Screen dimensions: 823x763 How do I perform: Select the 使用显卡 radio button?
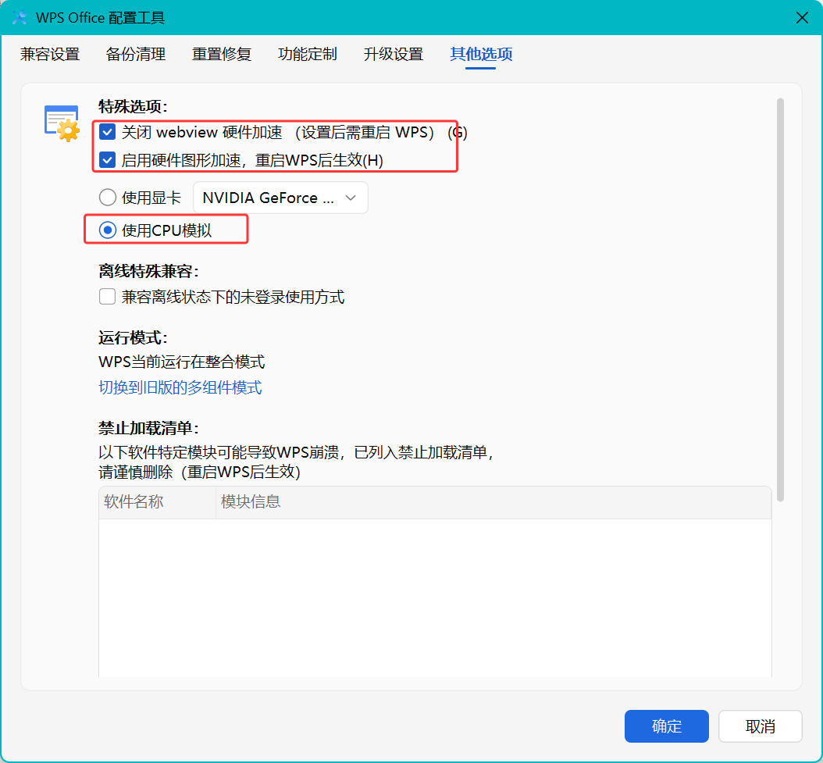click(x=108, y=198)
